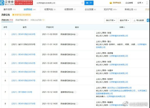Image resolution: width=150 pixels, height=108 pixels.
Task: Click the 查一下 search button
Action: (89, 3)
